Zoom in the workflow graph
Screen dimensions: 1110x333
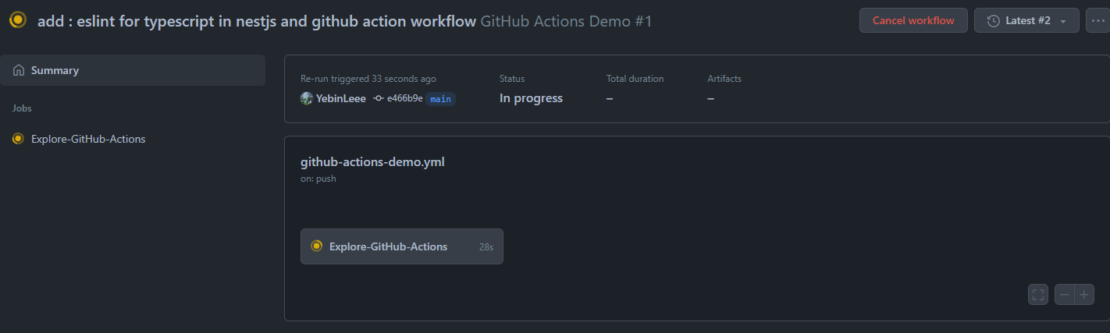coord(1084,295)
